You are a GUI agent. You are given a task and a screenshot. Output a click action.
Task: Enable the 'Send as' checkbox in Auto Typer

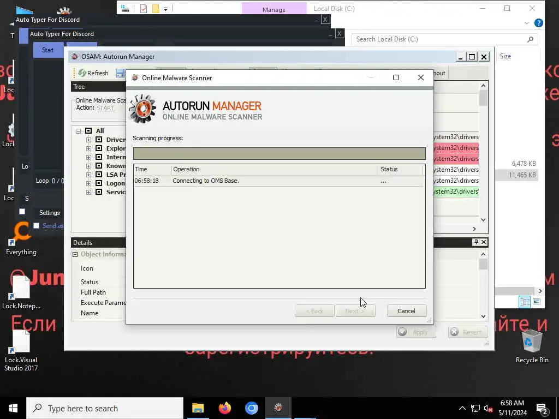click(x=37, y=225)
